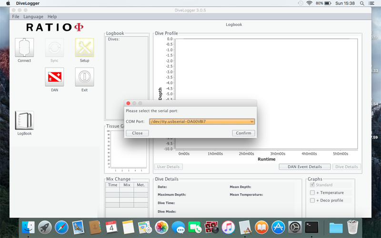Screen dimensions: 381x238
Task: Click the User Details button
Action: (169, 167)
